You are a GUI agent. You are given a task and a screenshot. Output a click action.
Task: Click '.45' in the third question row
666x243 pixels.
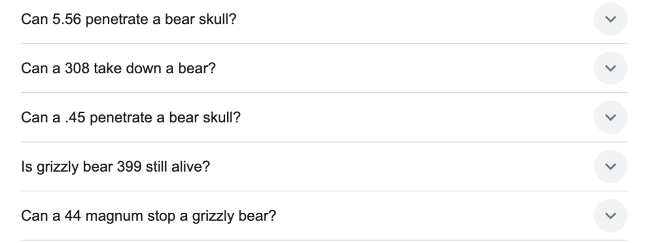point(75,118)
